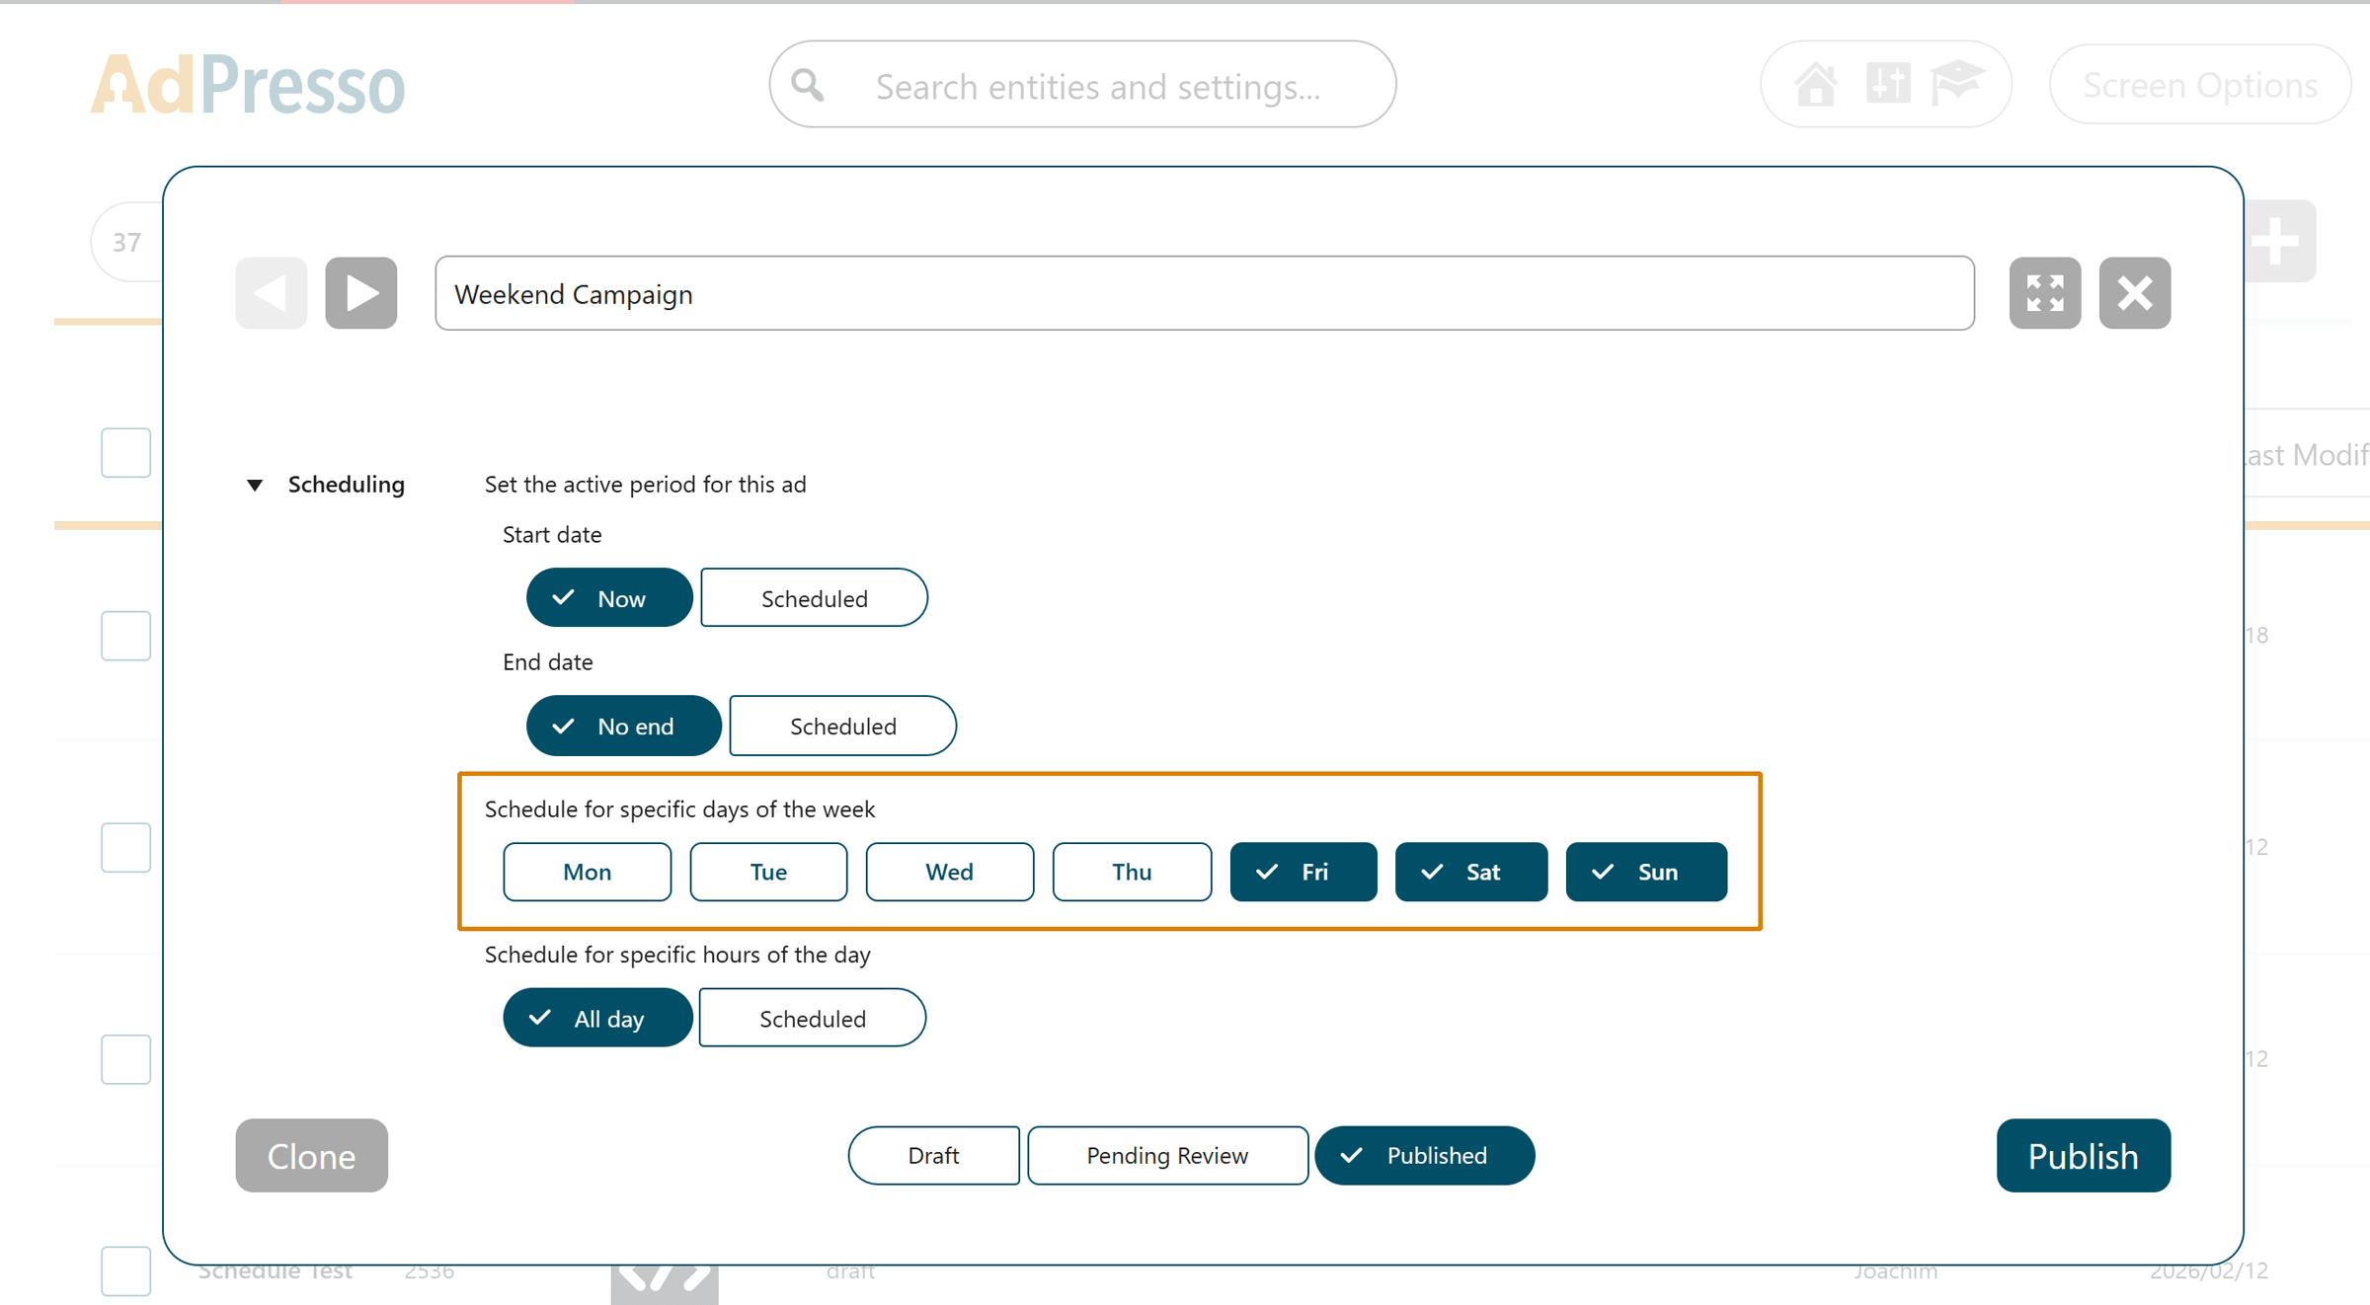Screen dimensions: 2370x1305
Task: Switch end date to Scheduled
Action: coord(842,726)
